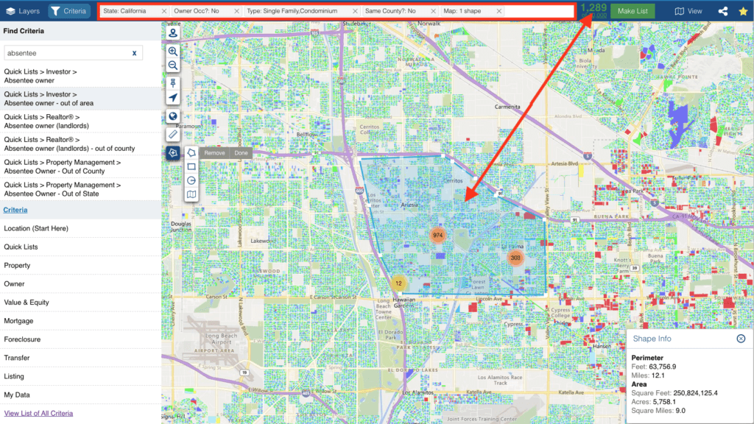Click the Type: Single Family,Condominium chip label
754x424 pixels.
tap(292, 11)
